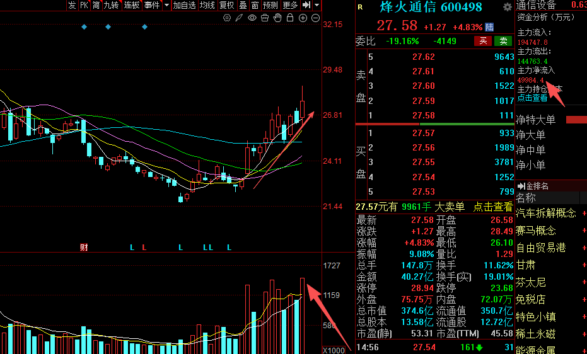Click the 净大单 label
This screenshot has width=587, height=354.
pyautogui.click(x=530, y=135)
